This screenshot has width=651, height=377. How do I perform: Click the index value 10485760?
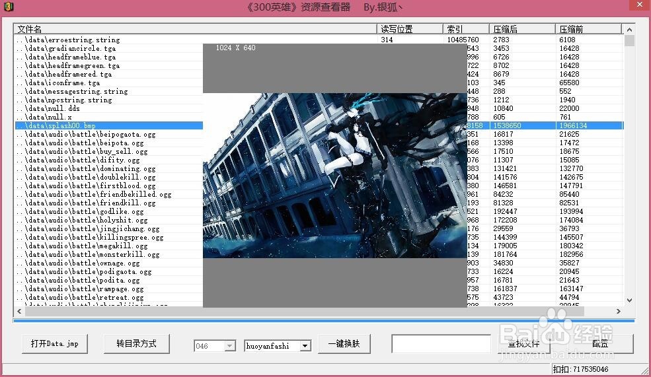pyautogui.click(x=463, y=40)
